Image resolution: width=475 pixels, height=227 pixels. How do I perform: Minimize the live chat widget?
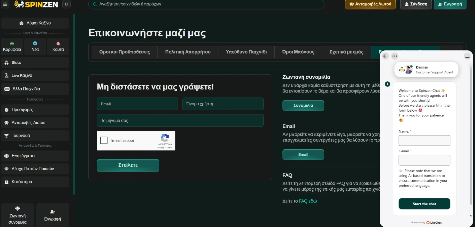click(x=467, y=56)
